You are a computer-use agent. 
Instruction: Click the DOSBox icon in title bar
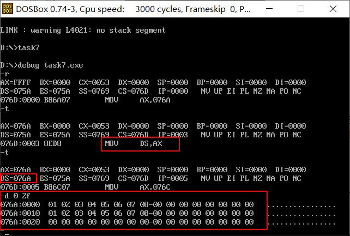8,9
